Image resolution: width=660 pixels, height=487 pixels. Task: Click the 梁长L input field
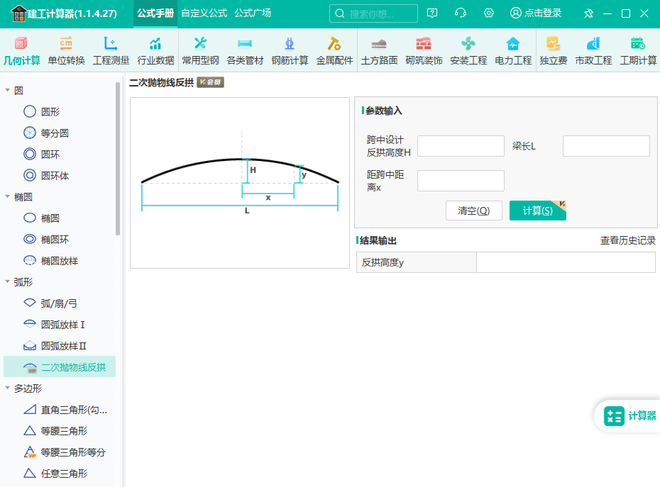605,146
